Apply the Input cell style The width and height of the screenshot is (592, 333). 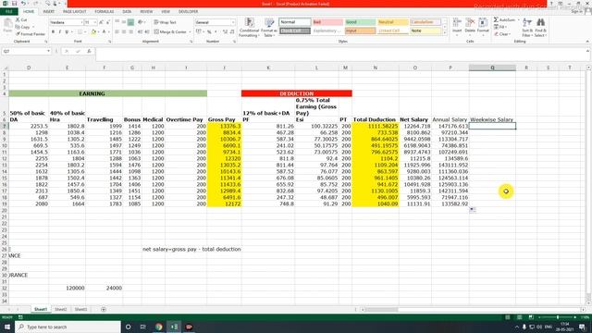click(x=360, y=31)
